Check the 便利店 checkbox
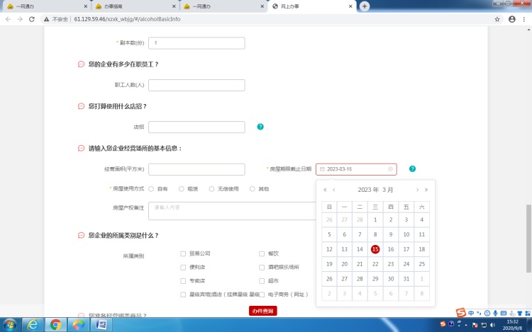Image resolution: width=532 pixels, height=332 pixels. click(184, 268)
